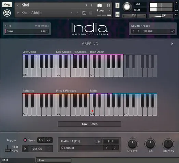Click the ModWheel label in Fills
The image size is (179, 163).
tap(42, 26)
